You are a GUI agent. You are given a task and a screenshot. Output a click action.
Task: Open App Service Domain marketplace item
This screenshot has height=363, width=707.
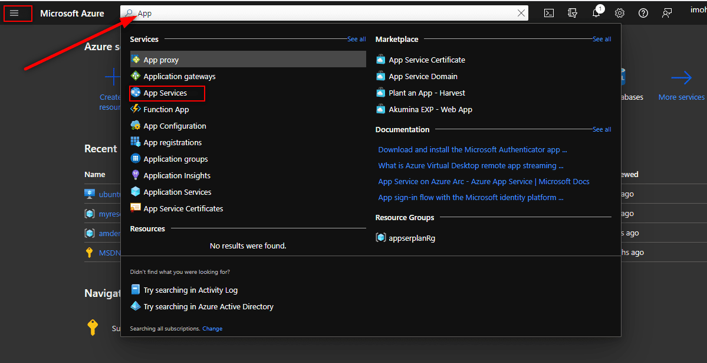pos(423,76)
